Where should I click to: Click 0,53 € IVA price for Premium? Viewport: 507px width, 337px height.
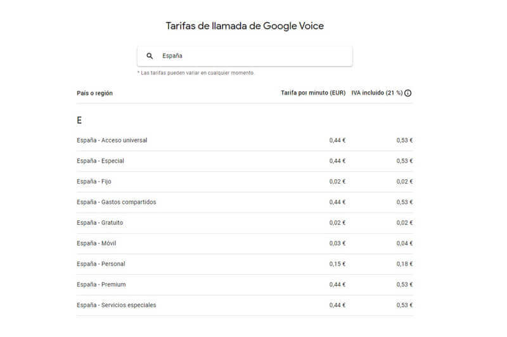pos(404,284)
